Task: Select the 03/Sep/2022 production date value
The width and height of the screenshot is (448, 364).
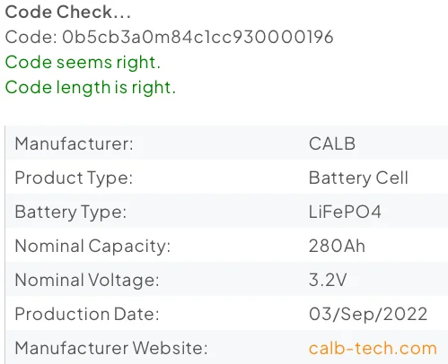Action: pyautogui.click(x=368, y=315)
